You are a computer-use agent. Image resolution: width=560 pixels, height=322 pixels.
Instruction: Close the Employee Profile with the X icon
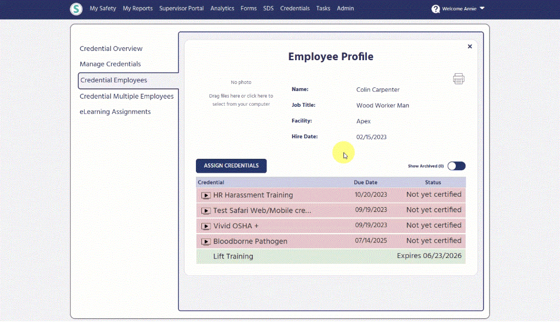(x=469, y=47)
